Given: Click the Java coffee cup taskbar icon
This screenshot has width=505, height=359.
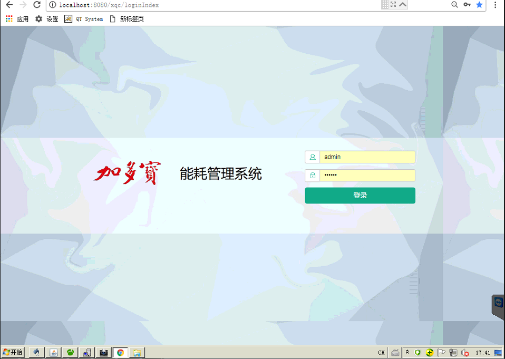Looking at the screenshot, I should coord(53,353).
